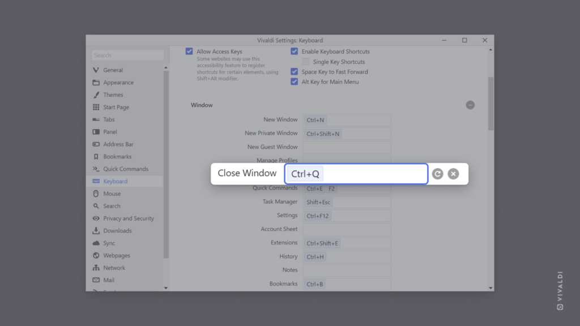Click the Keyboard icon in sidebar
The height and width of the screenshot is (326, 580).
pyautogui.click(x=96, y=181)
